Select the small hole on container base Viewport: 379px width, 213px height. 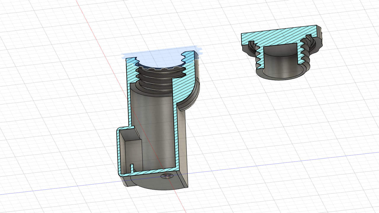166,176
